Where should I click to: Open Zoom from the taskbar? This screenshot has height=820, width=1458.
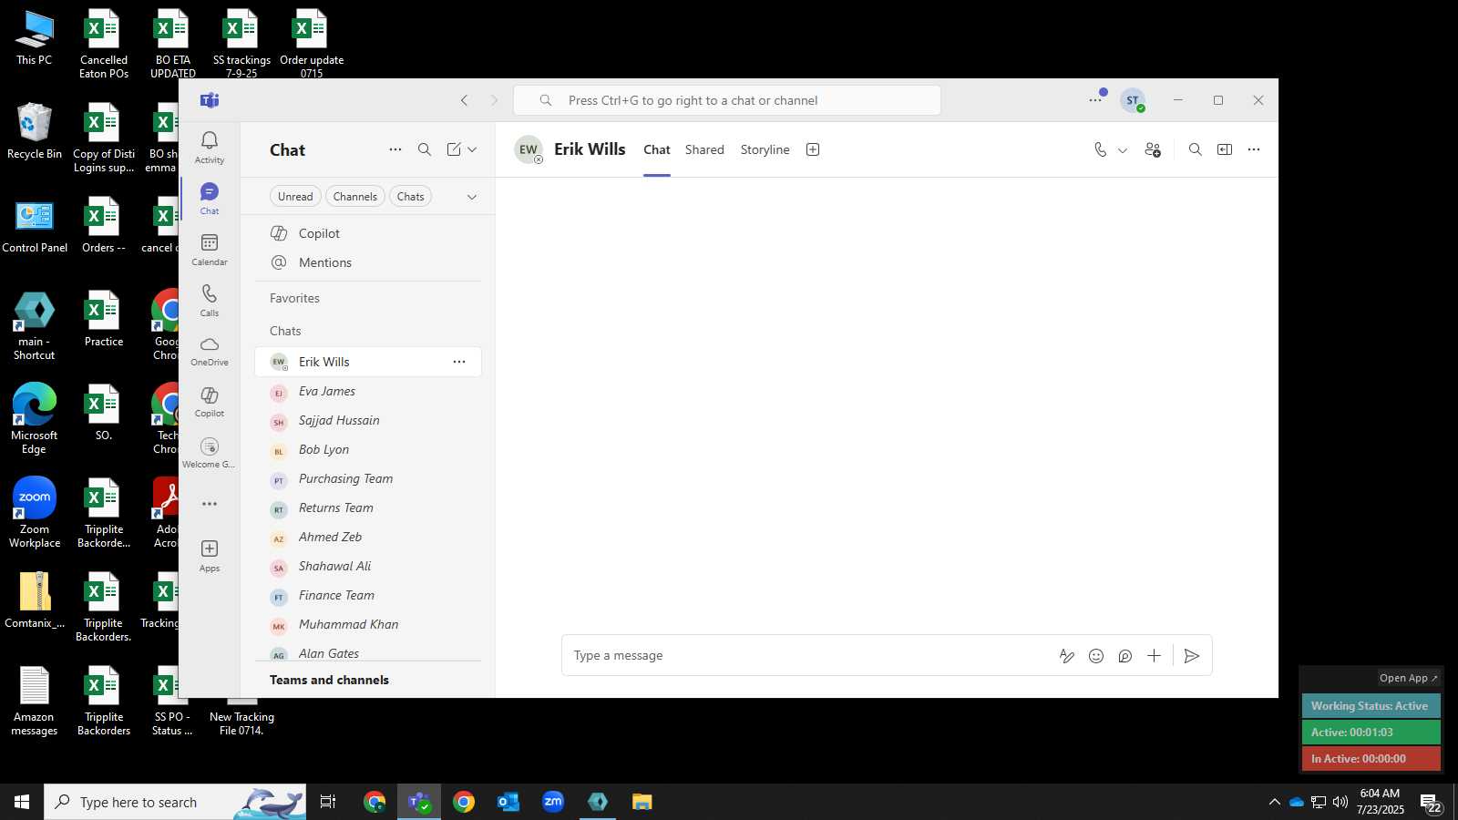[553, 802]
